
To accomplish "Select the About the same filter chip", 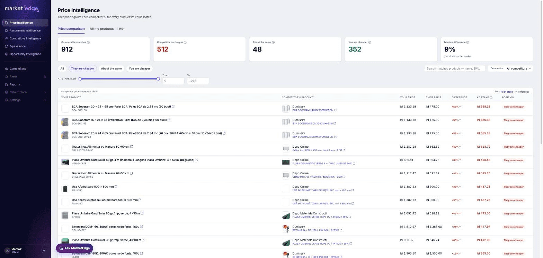I will (x=111, y=68).
